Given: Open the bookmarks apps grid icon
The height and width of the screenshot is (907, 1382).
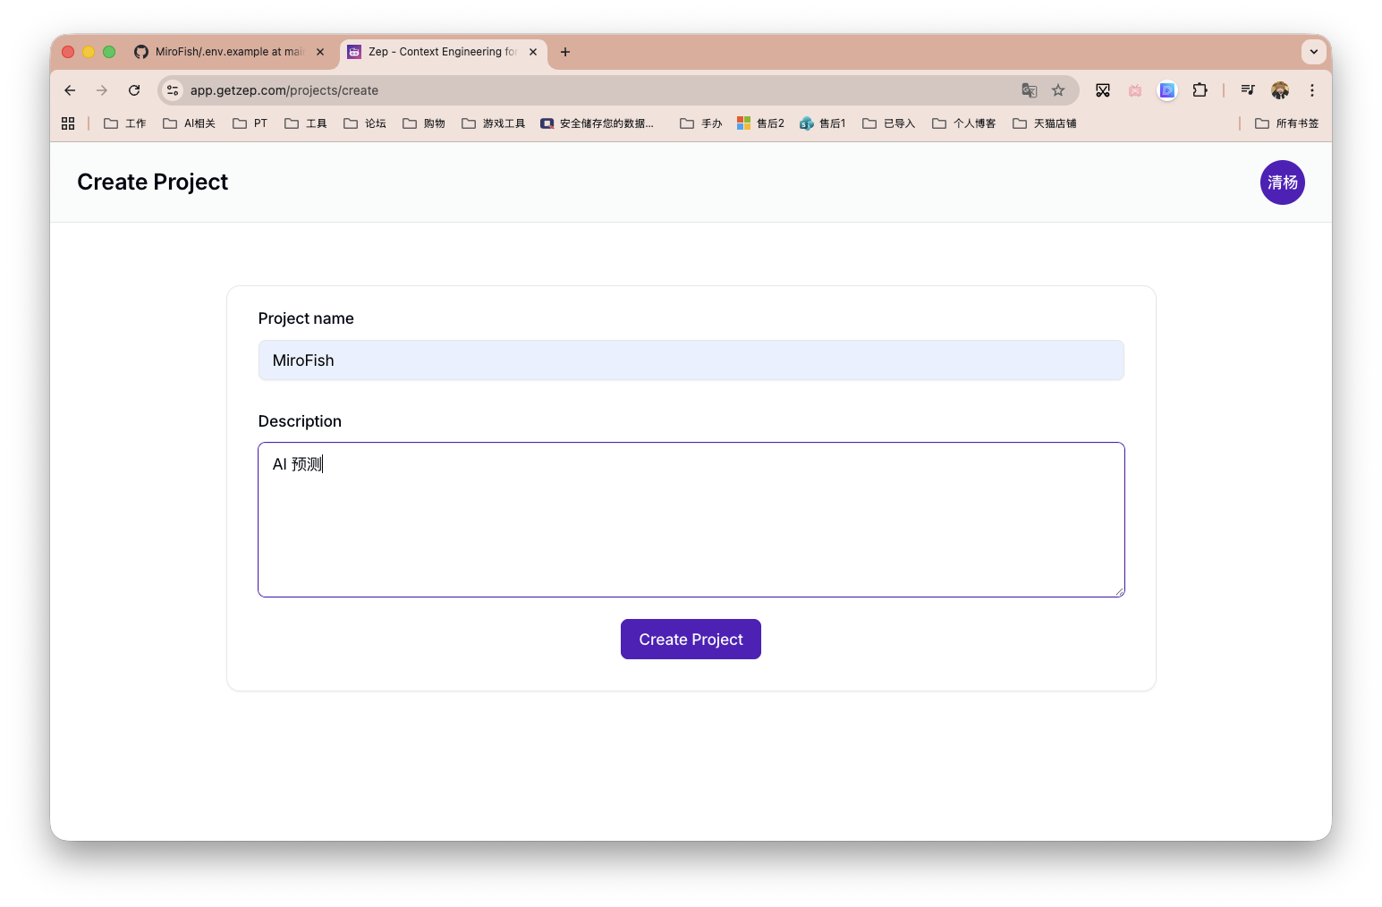Looking at the screenshot, I should [x=68, y=123].
